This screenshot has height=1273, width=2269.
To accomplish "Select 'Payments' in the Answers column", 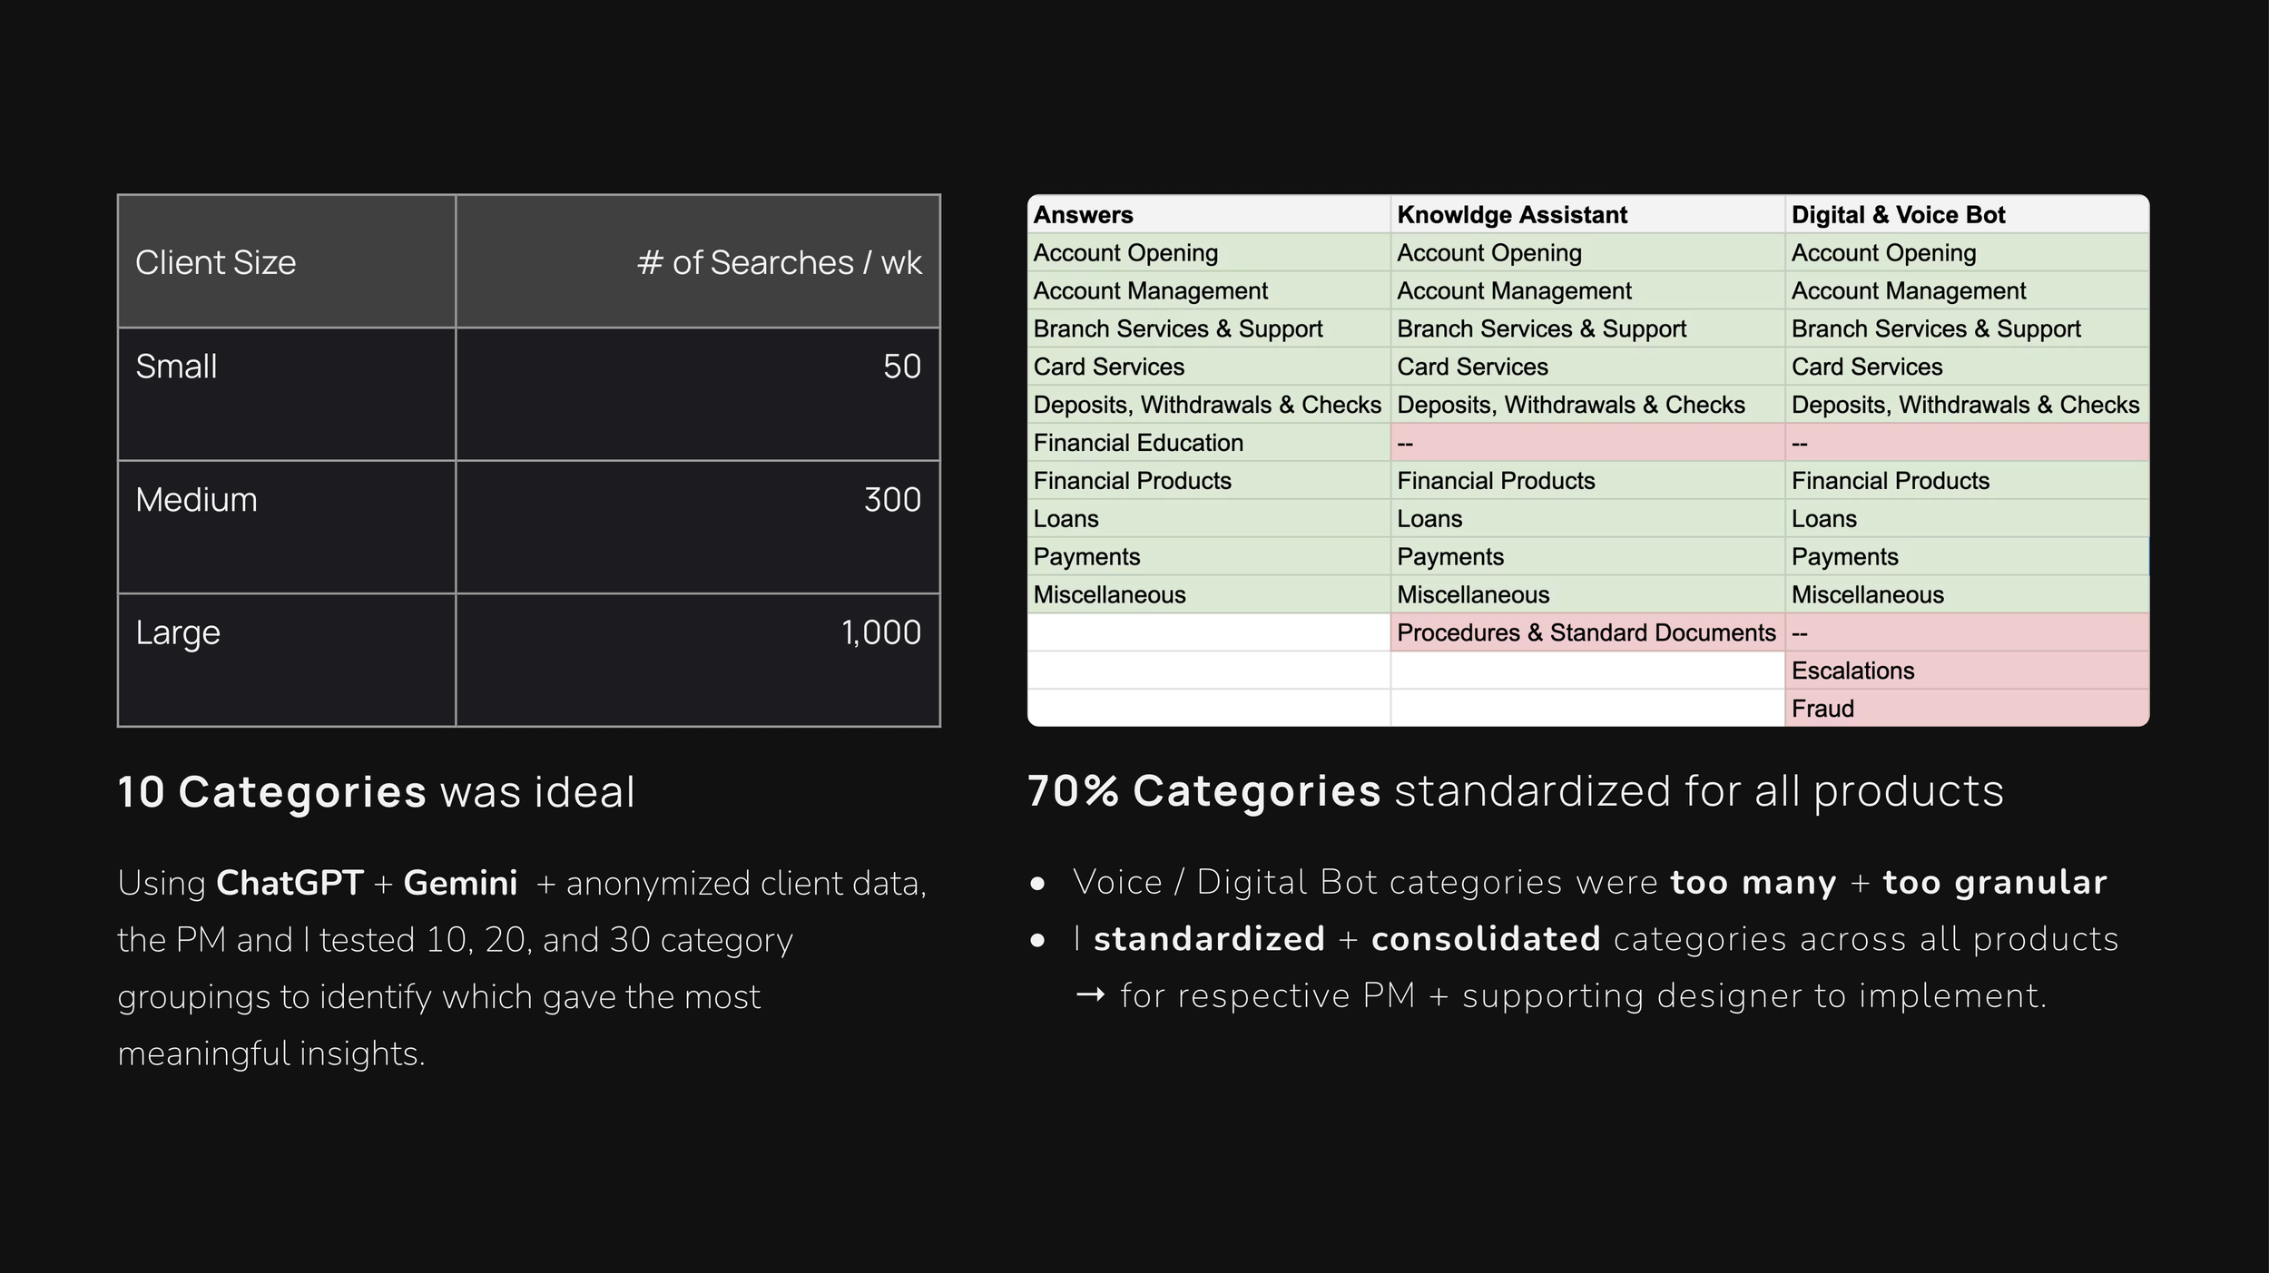I will point(1209,557).
